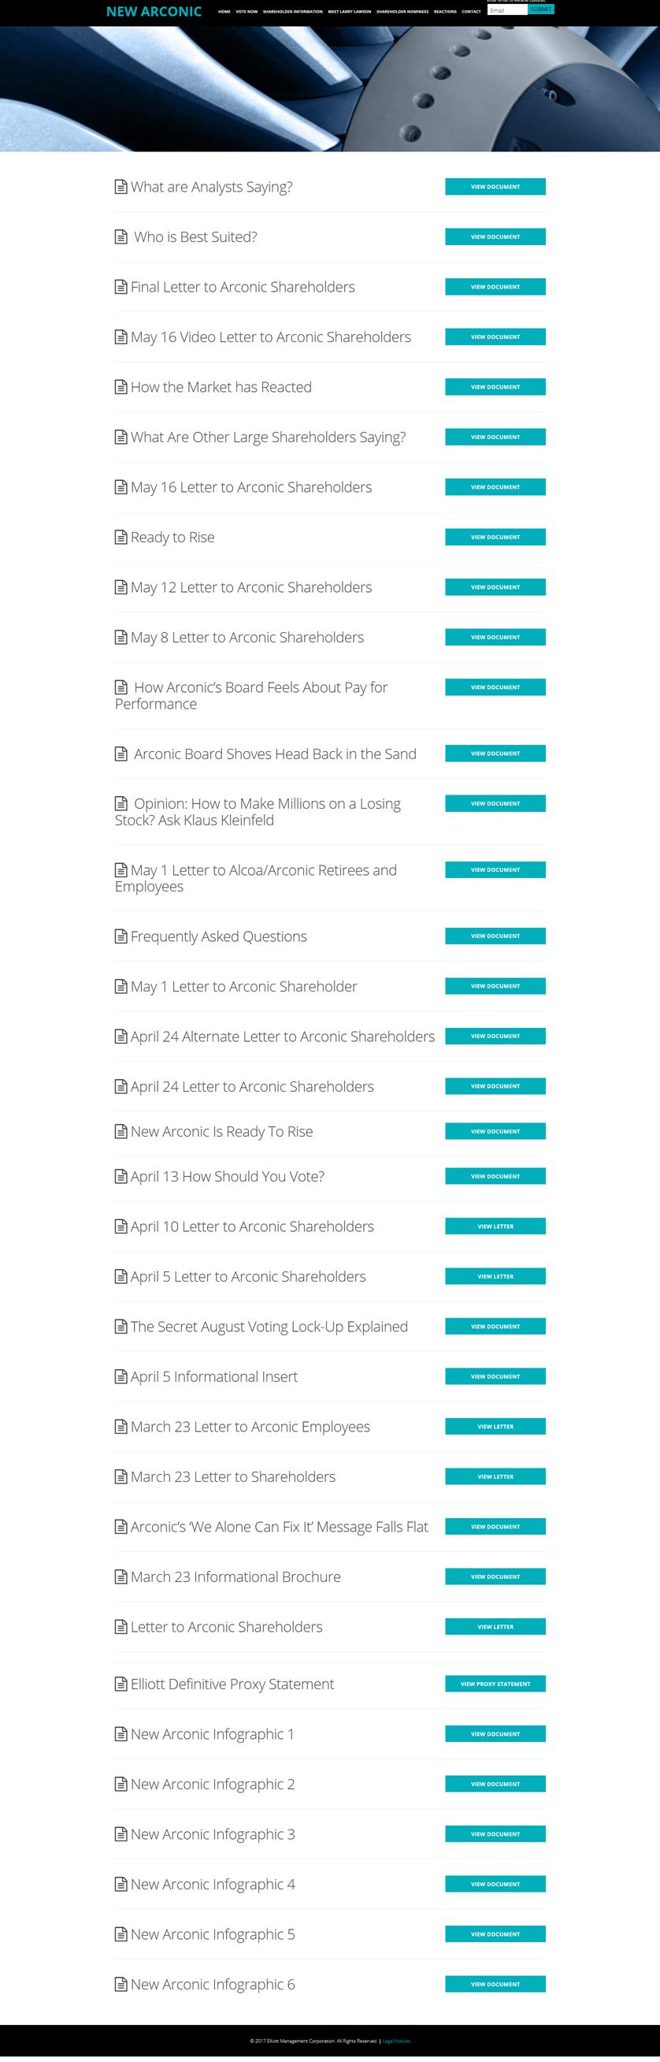Go to Shareholder Information in the navigation
This screenshot has width=660, height=2062.
click(293, 12)
